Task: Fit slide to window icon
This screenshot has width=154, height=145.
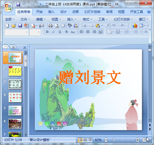Action: pos(144,140)
